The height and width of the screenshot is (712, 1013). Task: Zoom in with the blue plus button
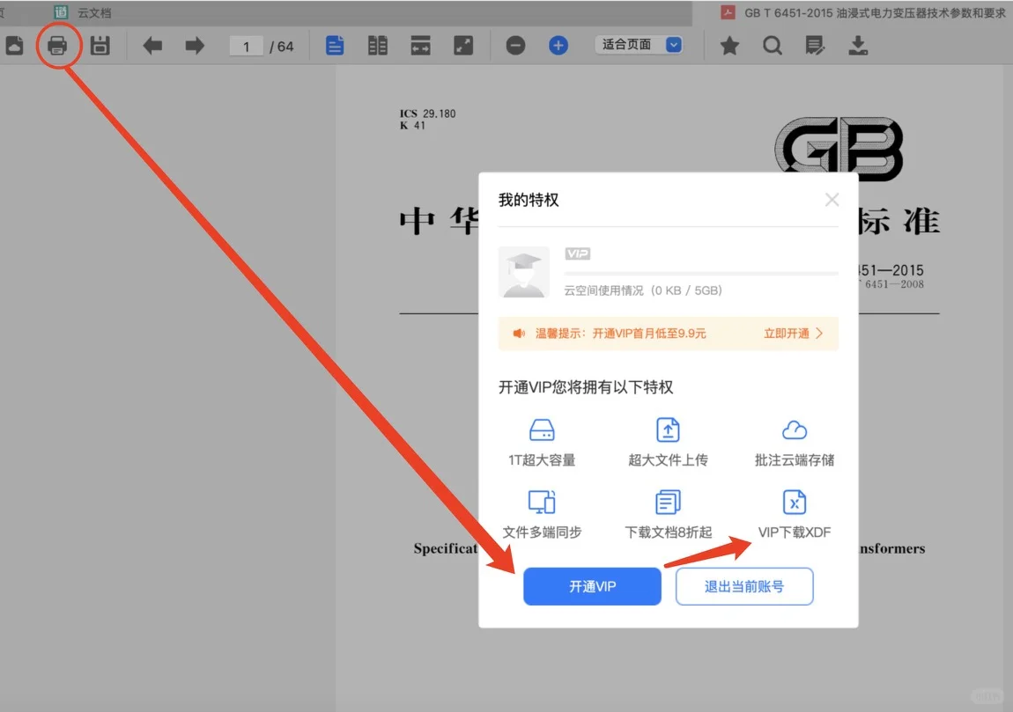[558, 46]
